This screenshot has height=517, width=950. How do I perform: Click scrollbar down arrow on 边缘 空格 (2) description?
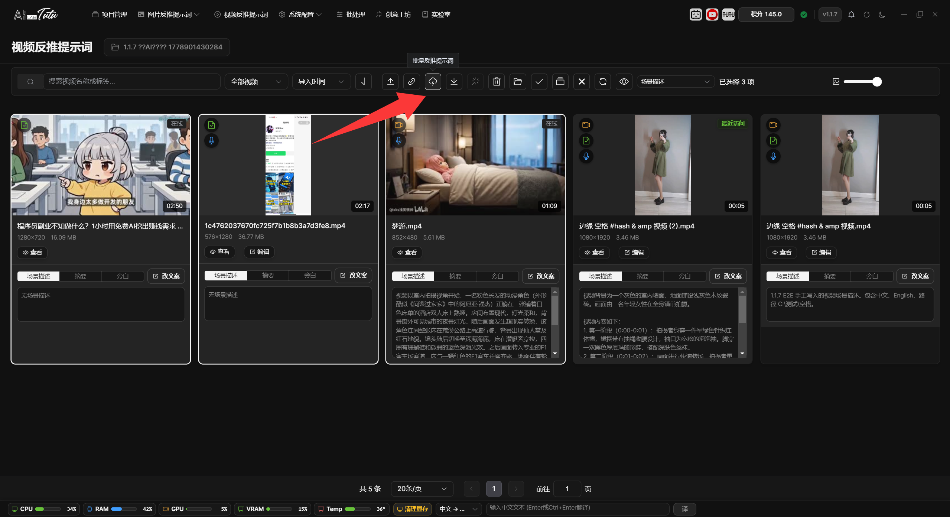(x=742, y=353)
